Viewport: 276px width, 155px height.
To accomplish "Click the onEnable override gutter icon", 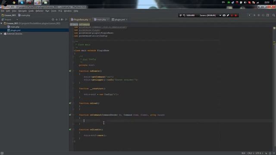I will [x=70, y=71].
